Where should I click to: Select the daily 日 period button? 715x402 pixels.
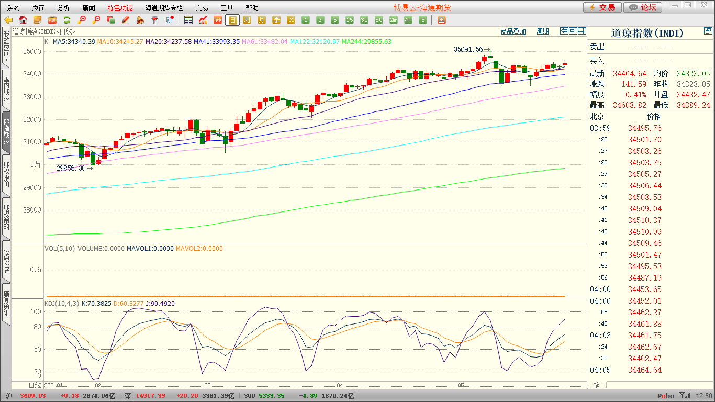(232, 20)
